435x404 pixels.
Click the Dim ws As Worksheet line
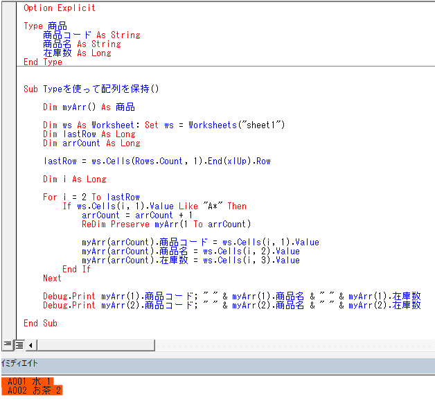tap(163, 125)
